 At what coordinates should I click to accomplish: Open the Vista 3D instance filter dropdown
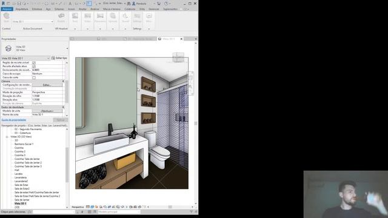tap(25, 58)
